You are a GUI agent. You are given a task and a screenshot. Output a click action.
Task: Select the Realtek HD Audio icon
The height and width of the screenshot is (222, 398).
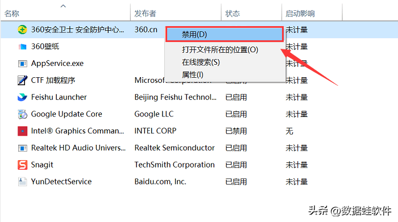pyautogui.click(x=22, y=148)
